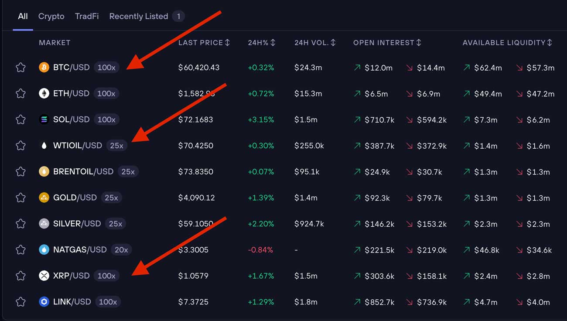Screen dimensions: 567x321
Task: Click SOL short available liquidity arrow
Action: [x=519, y=120]
